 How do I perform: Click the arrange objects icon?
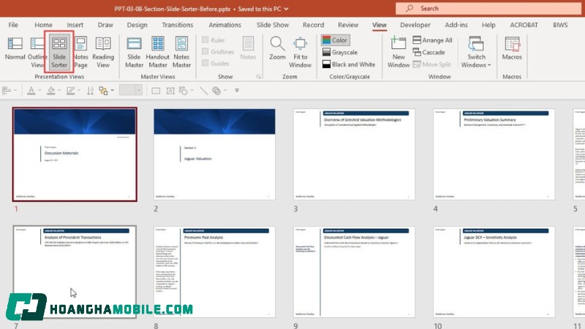(x=103, y=90)
